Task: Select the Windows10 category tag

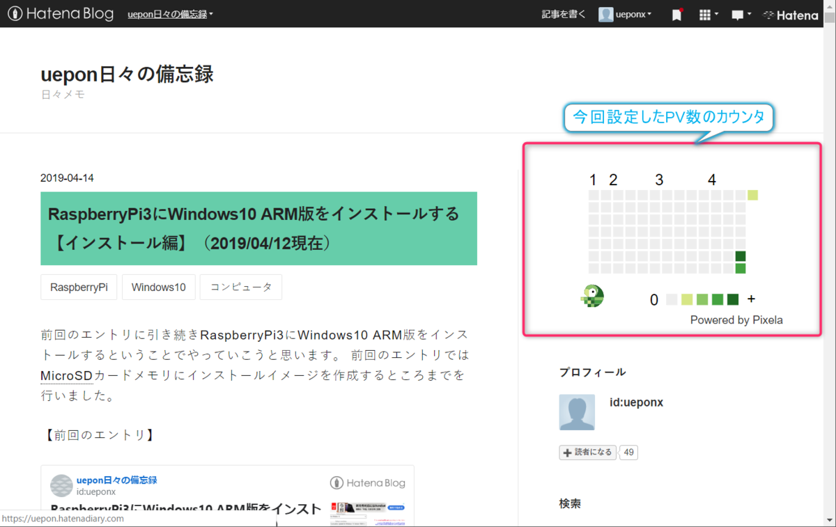Action: point(158,287)
